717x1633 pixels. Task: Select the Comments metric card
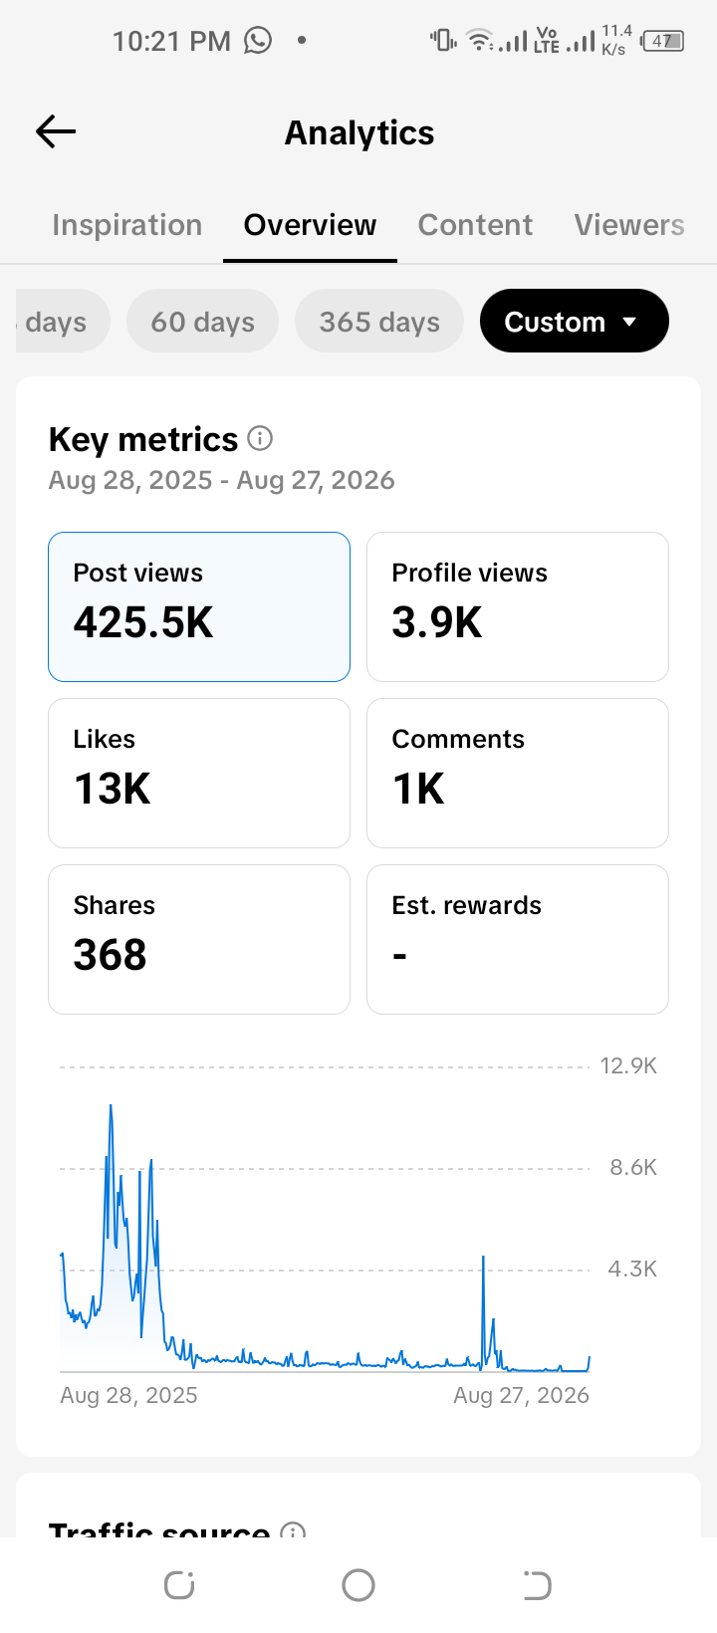click(x=518, y=773)
